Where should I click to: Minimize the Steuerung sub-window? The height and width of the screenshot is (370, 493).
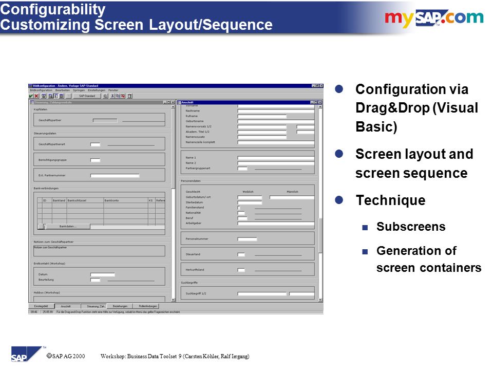[164, 102]
